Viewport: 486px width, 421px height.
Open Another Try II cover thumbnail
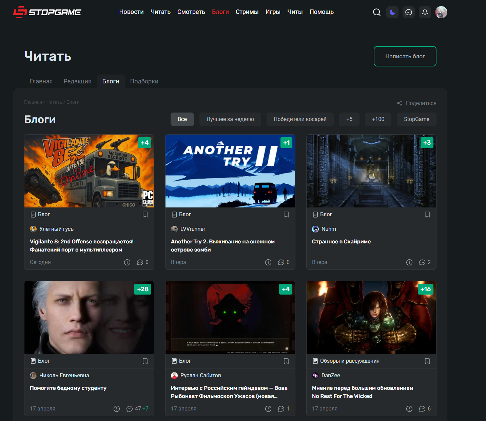tap(230, 171)
